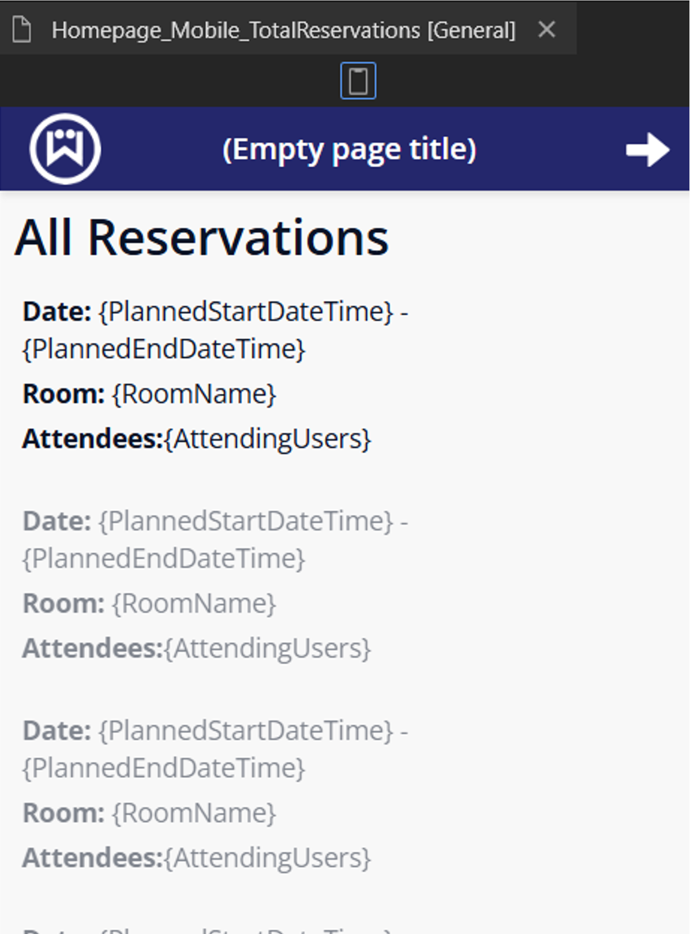Close the Homepage_Mobile_TotalReservations tab
The height and width of the screenshot is (934, 690).
(x=546, y=29)
